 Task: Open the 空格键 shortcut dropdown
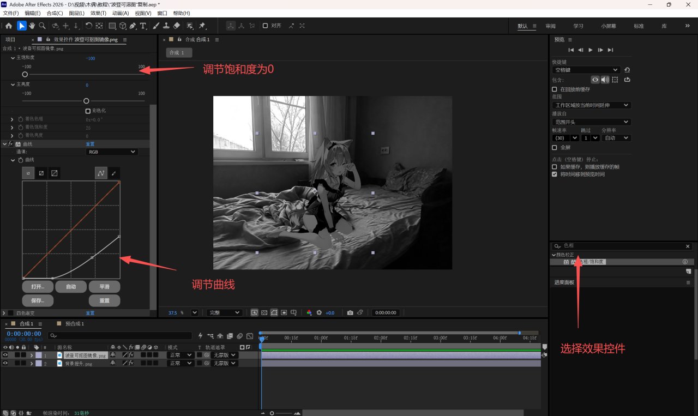(586, 70)
